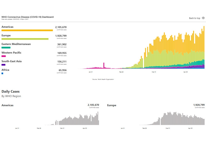Click the Back to top link

(194, 18)
